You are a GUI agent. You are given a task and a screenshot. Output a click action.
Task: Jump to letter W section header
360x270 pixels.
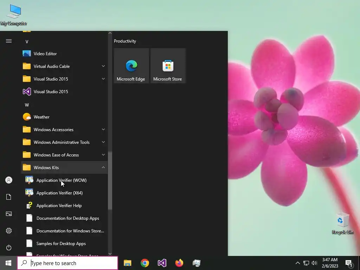point(27,105)
